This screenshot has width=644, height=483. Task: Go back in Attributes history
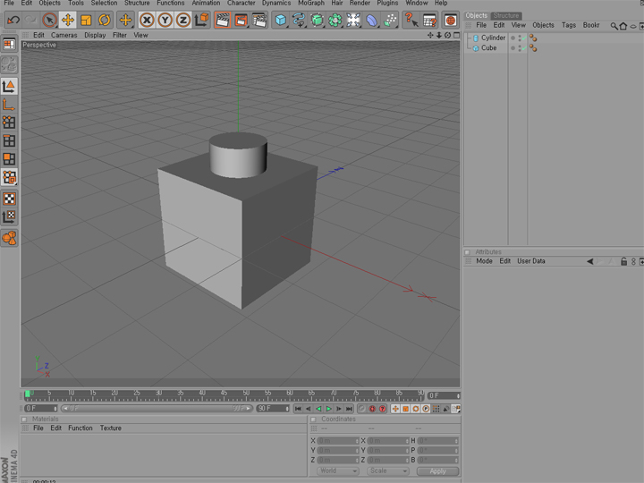coord(589,261)
